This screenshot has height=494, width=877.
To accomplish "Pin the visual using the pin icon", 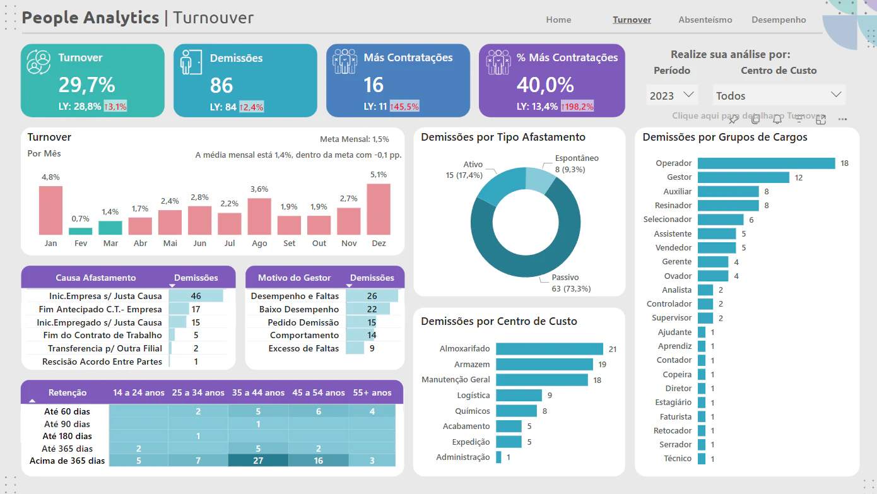I will [733, 119].
